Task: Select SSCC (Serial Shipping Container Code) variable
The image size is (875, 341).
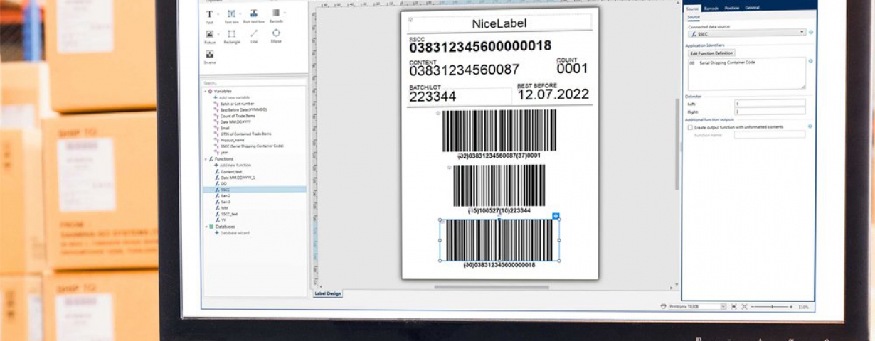Action: (x=252, y=146)
